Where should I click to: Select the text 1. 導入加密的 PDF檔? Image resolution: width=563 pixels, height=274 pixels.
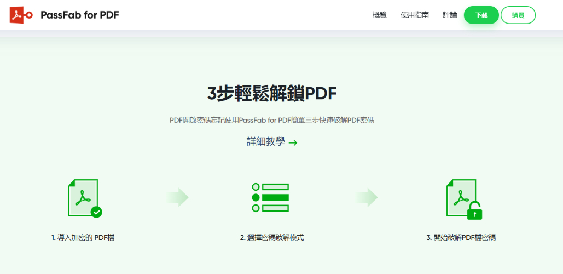[x=83, y=238]
